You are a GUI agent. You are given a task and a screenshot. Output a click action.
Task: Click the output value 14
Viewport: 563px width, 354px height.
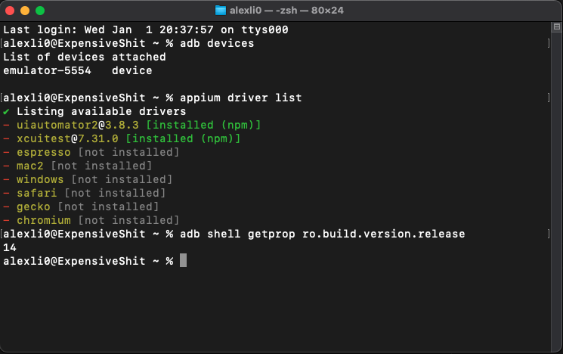pyautogui.click(x=10, y=247)
